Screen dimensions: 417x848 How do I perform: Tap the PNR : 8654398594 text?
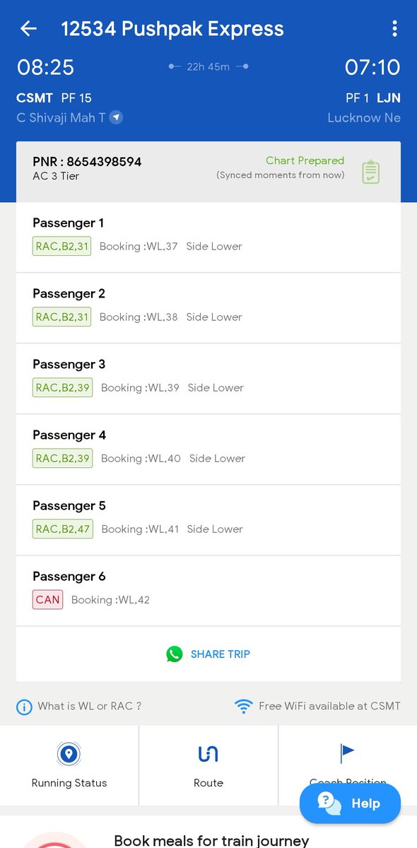87,162
